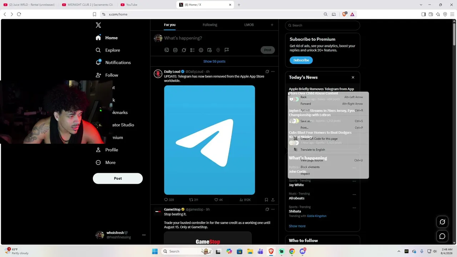
Task: Click the X search box
Action: point(322,25)
